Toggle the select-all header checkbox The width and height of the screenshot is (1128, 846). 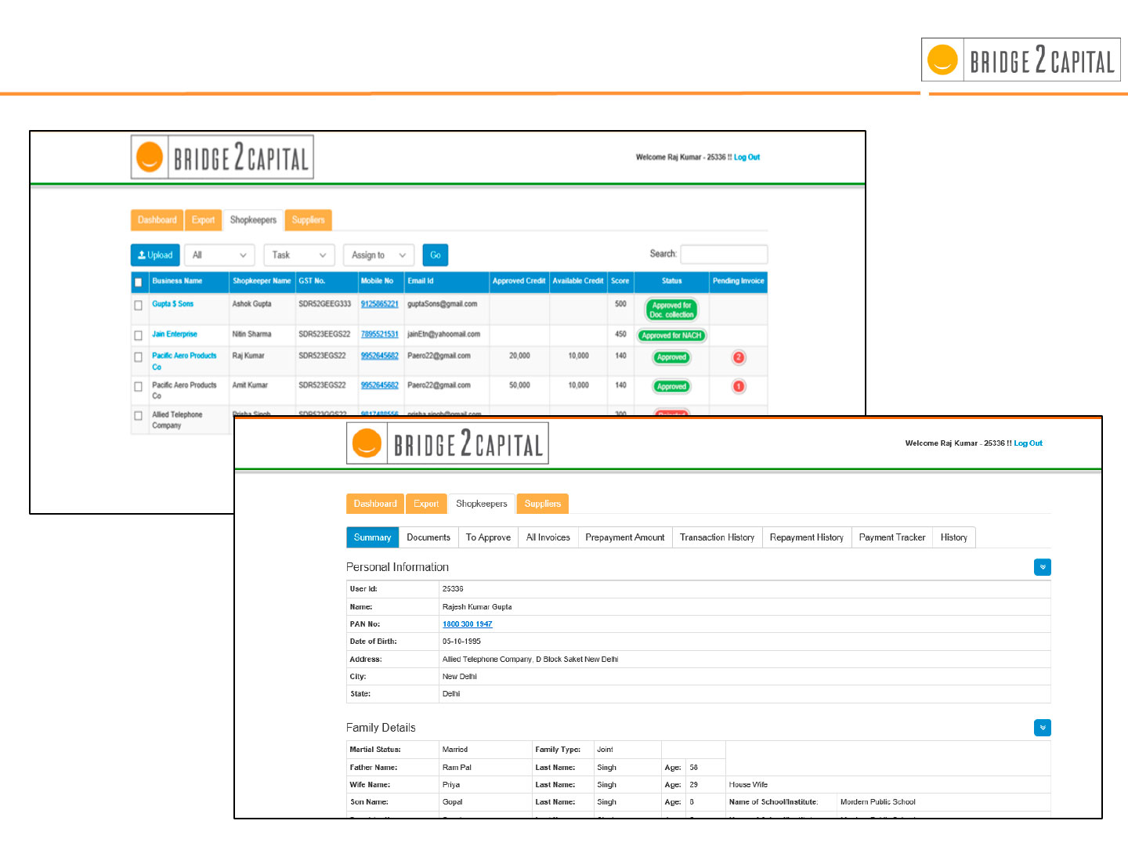(139, 282)
